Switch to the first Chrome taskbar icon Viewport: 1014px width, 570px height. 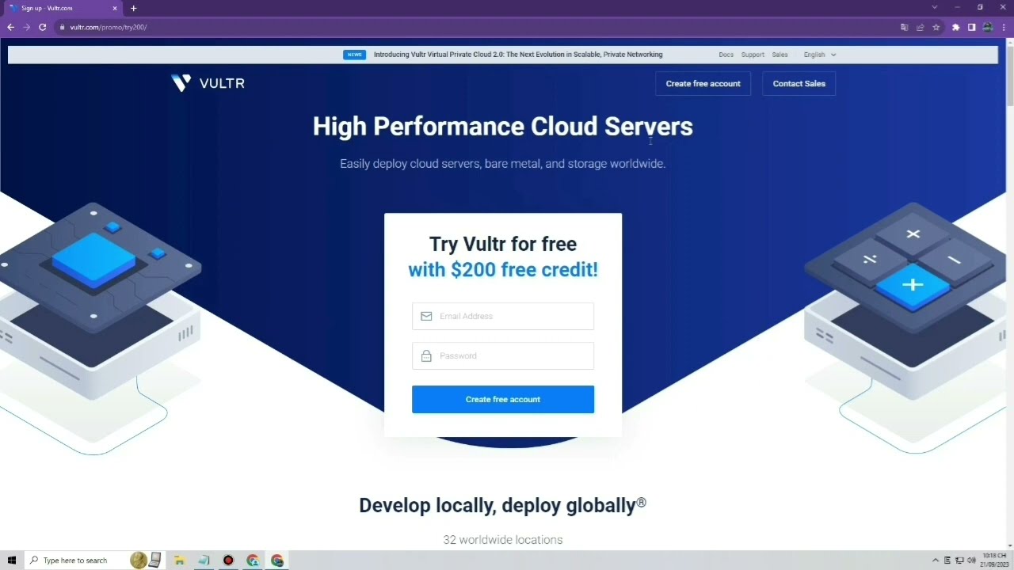click(253, 560)
